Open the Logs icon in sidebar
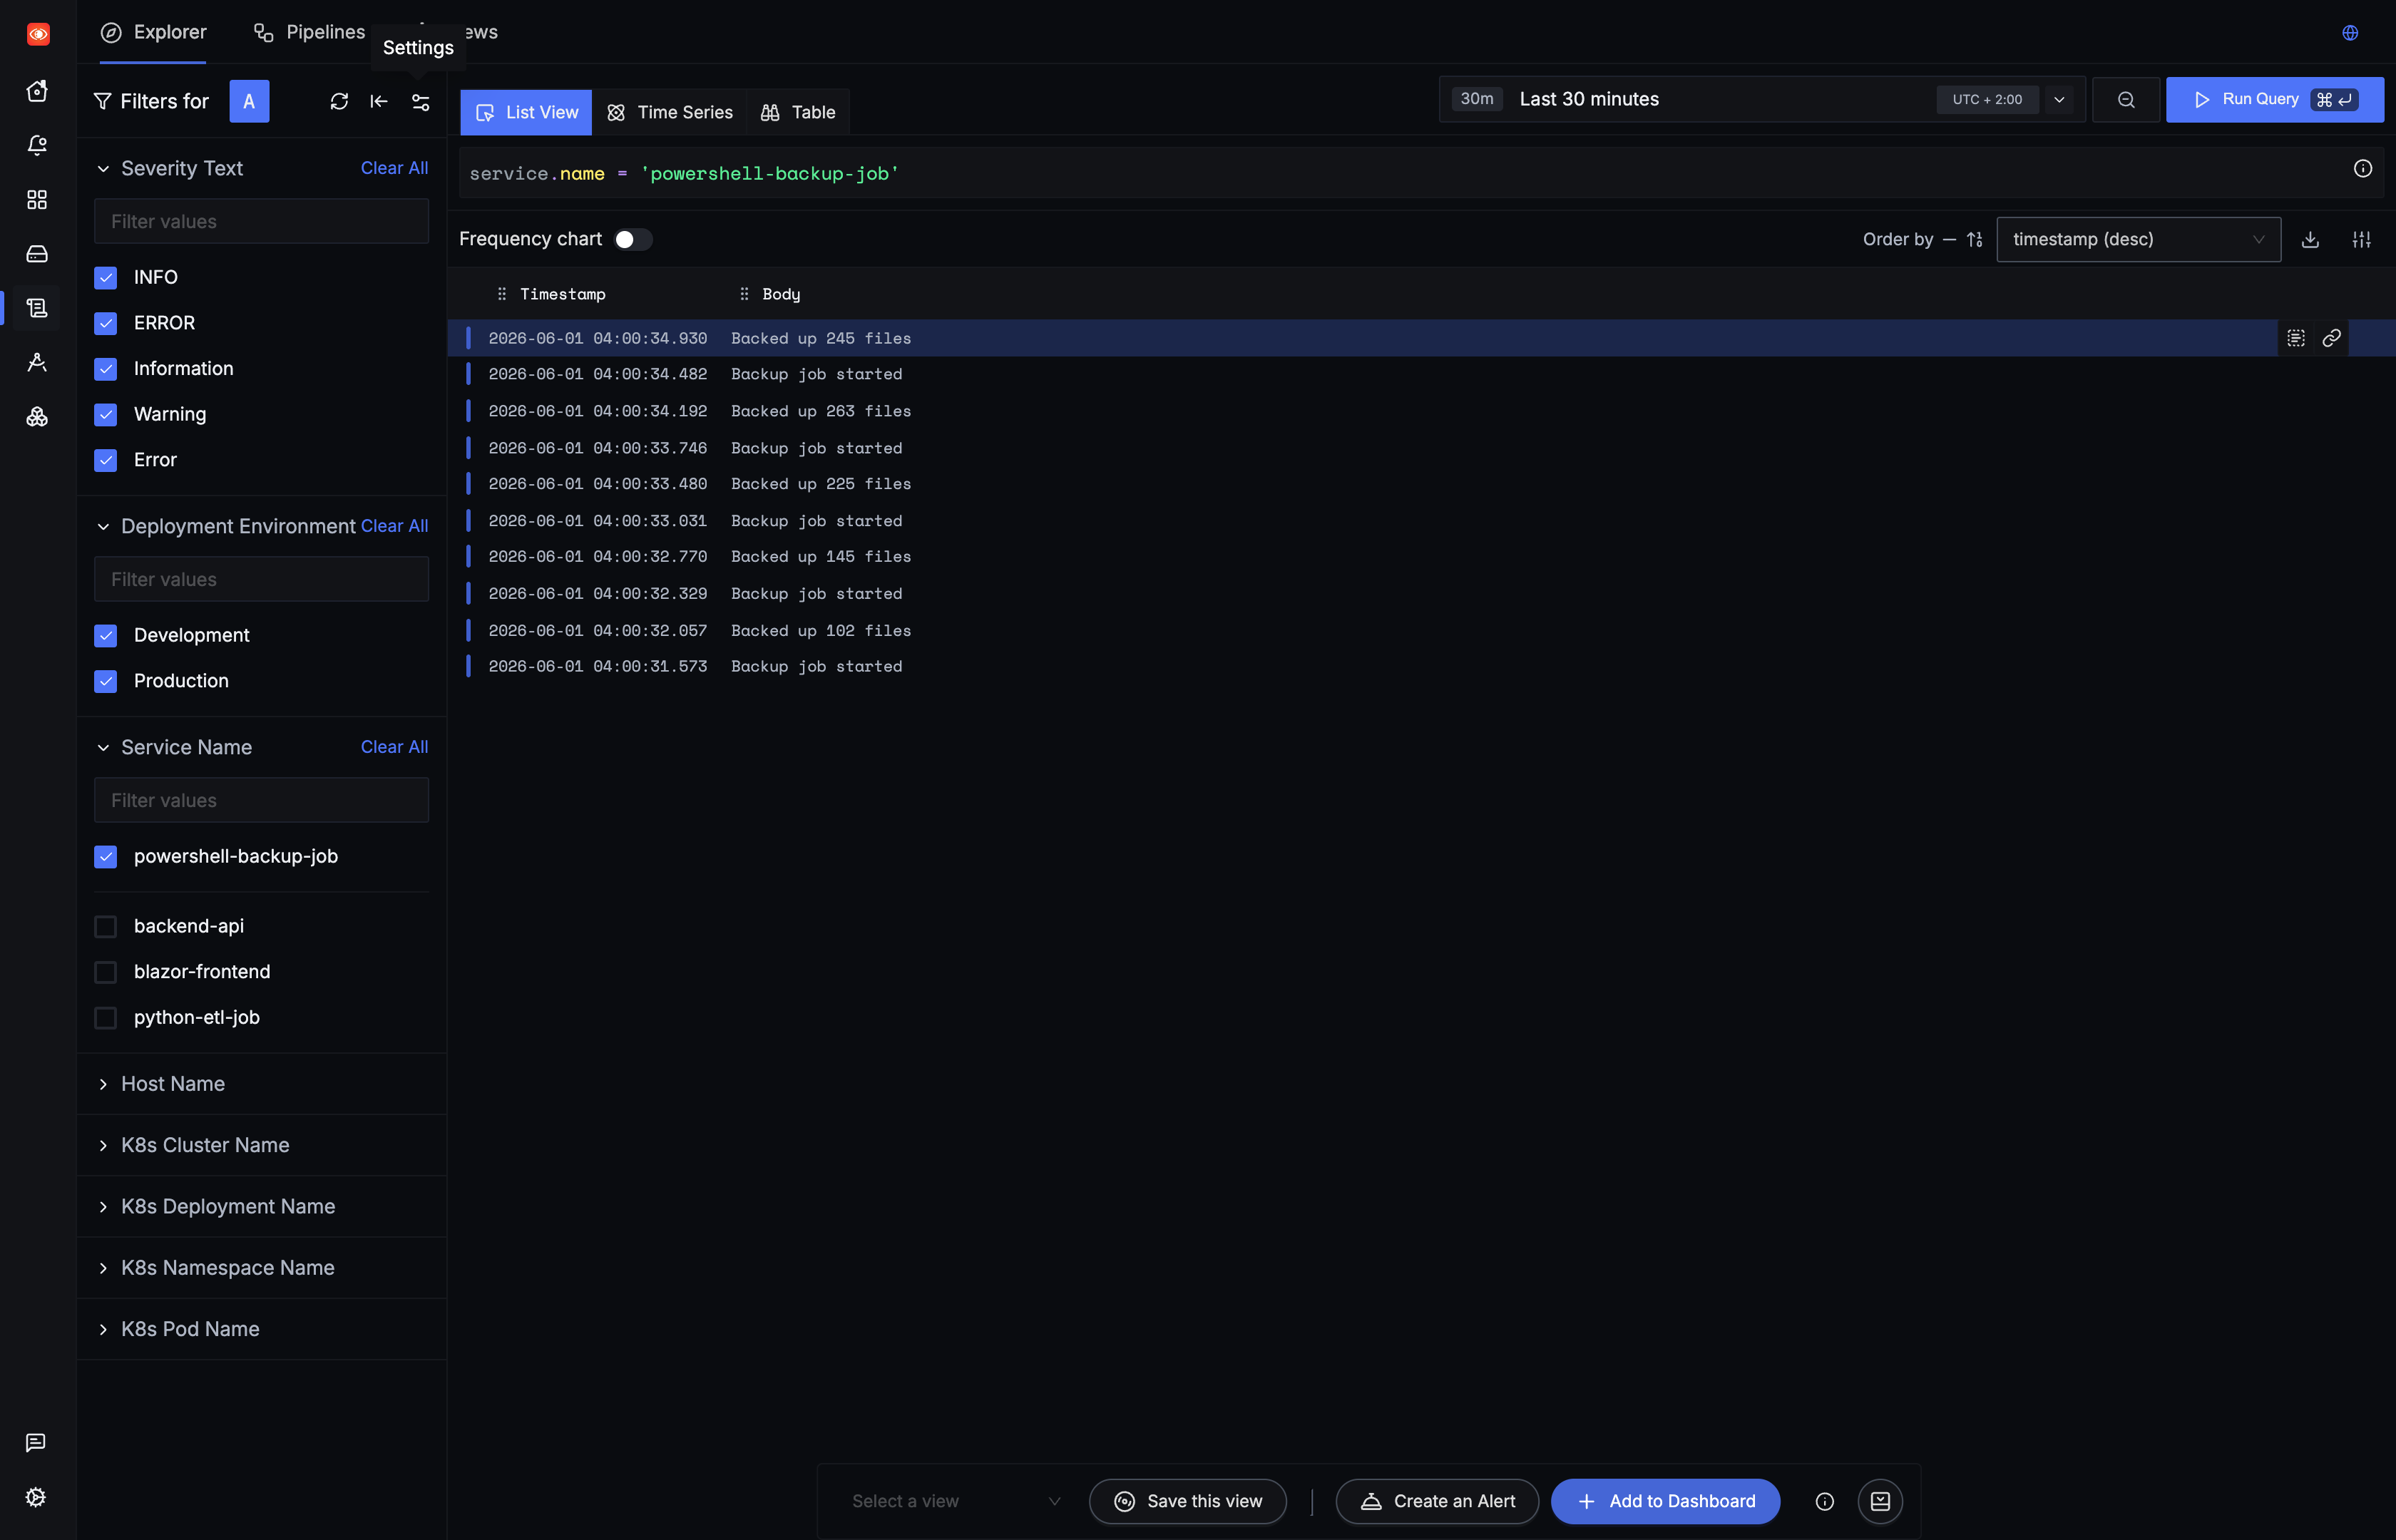 37,308
